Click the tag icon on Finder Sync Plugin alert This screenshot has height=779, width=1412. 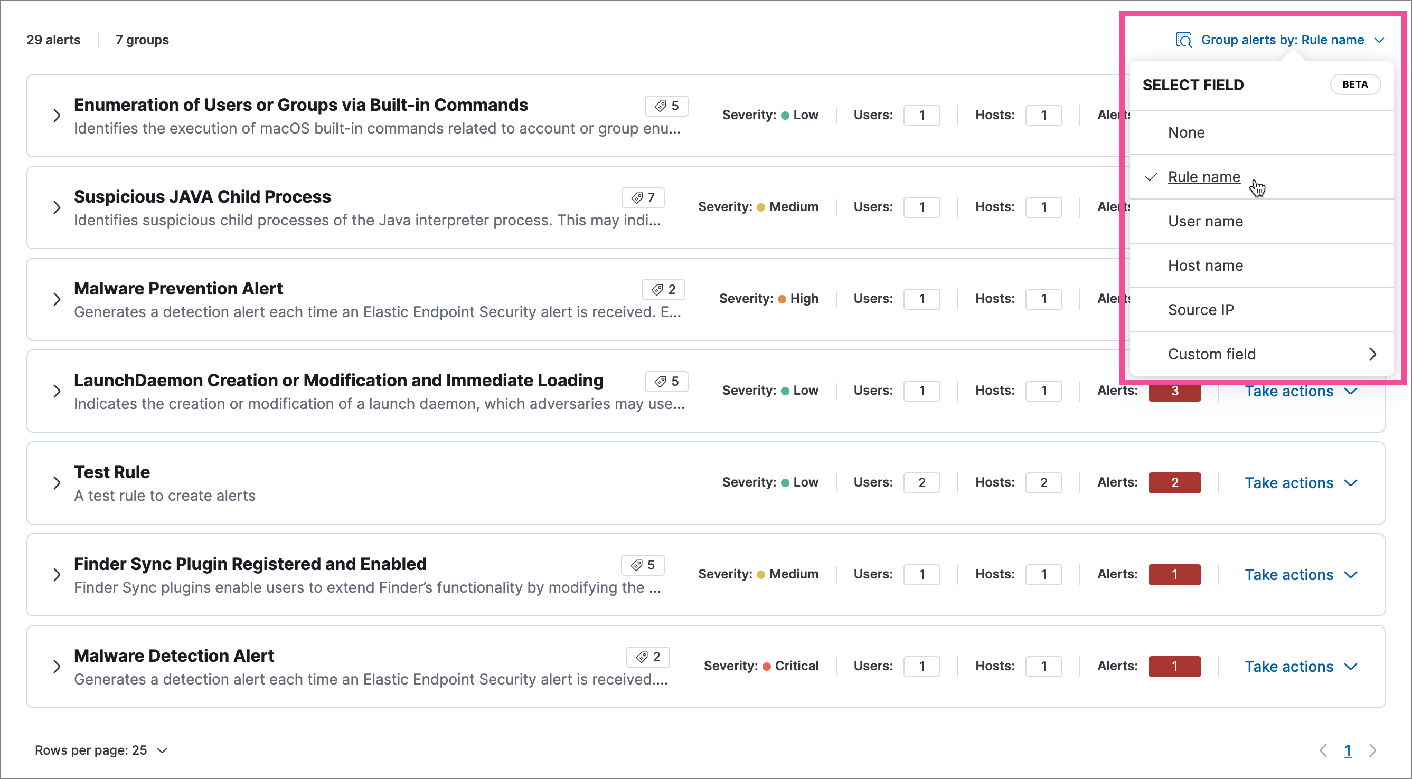[643, 565]
